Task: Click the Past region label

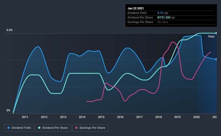Action: (x=211, y=36)
